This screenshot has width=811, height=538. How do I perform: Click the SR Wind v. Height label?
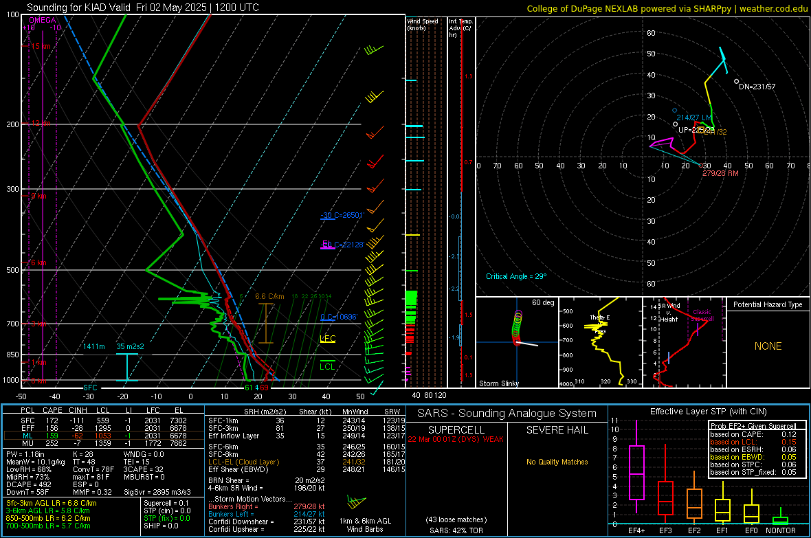pyautogui.click(x=669, y=312)
